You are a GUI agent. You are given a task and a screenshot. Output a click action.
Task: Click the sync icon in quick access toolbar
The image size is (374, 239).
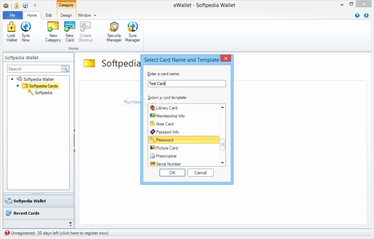click(25, 5)
